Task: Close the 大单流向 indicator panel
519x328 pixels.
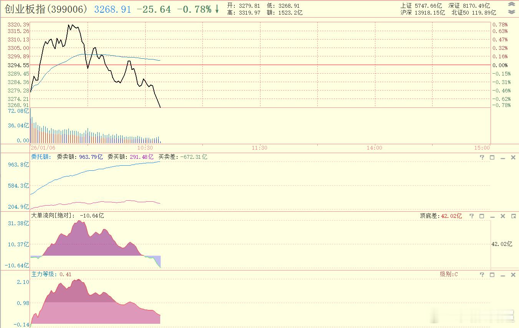Action: 502,216
